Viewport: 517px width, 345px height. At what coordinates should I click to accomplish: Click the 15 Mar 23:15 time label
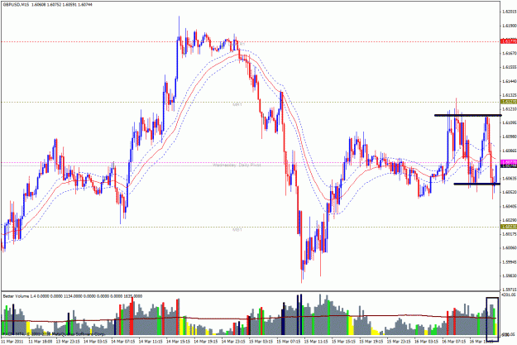[x=400, y=342]
